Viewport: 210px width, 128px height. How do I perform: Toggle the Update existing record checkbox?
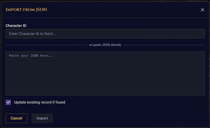click(x=9, y=102)
